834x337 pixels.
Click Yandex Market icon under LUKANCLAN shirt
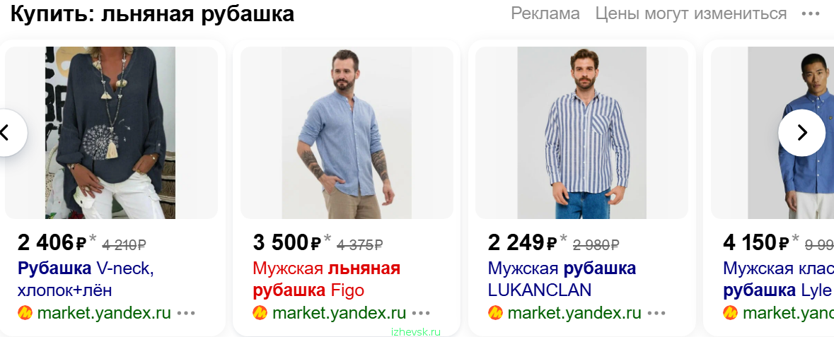point(495,312)
